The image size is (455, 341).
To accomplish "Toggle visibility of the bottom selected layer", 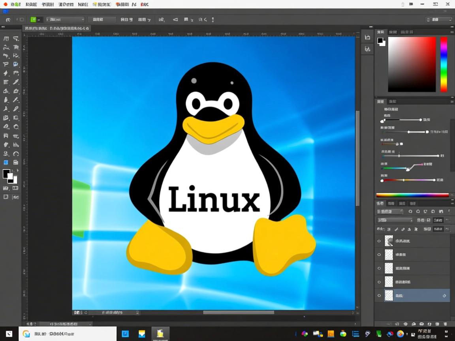I will pos(379,295).
